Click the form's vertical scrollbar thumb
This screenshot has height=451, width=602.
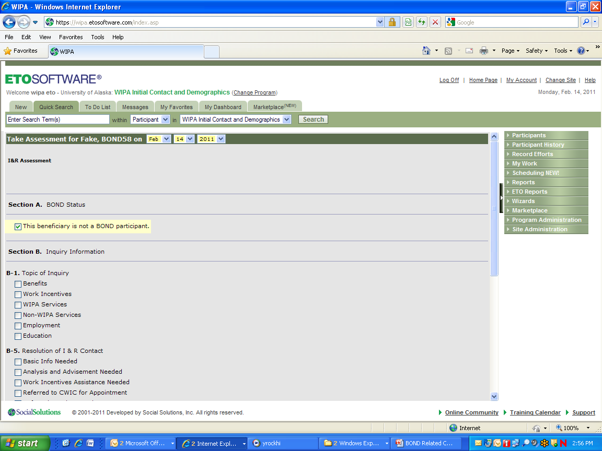pos(494,208)
